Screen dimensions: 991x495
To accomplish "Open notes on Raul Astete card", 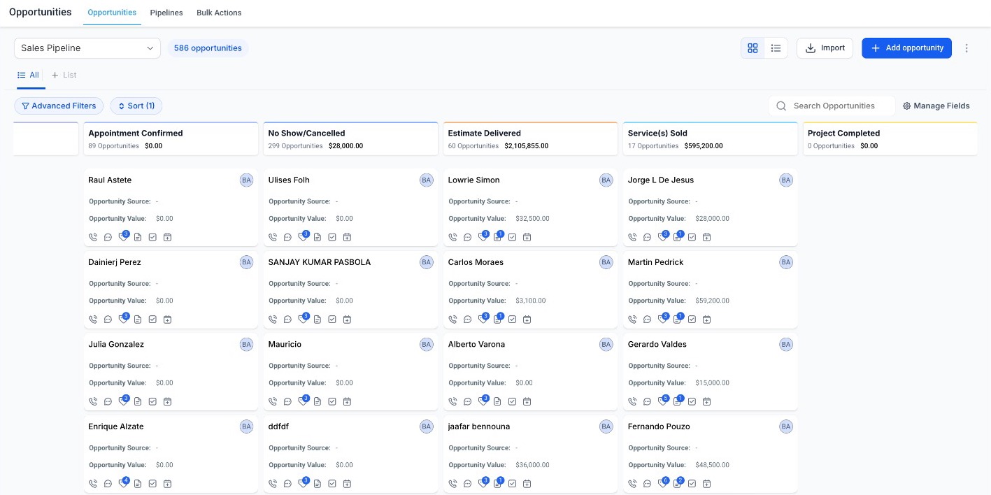I will point(138,237).
